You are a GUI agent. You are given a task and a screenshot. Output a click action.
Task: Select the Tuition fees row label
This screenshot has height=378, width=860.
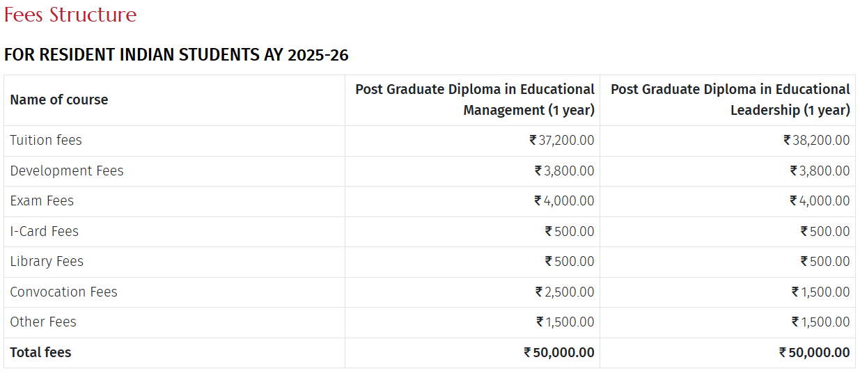[46, 140]
